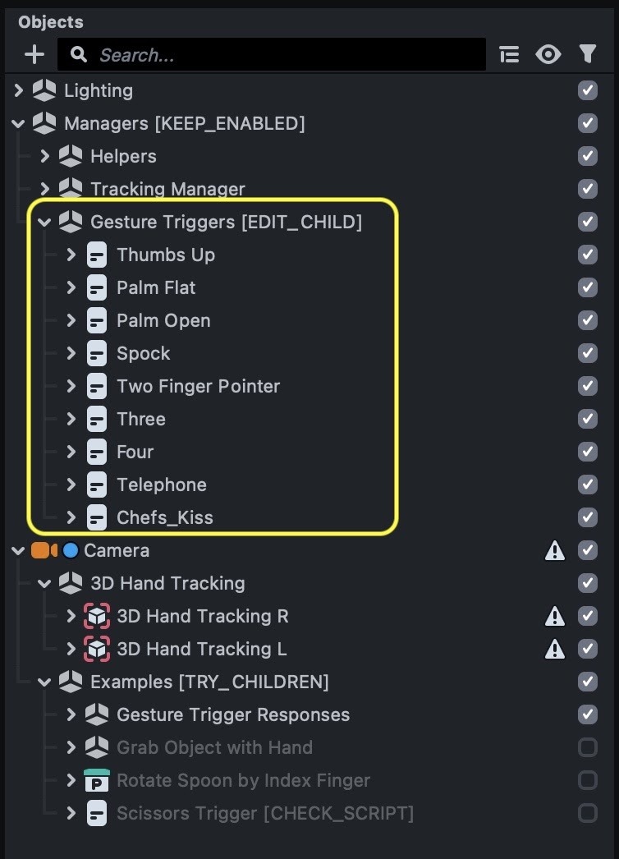Click the Thumbs Up script icon
Screen dimensions: 619x859
click(97, 255)
